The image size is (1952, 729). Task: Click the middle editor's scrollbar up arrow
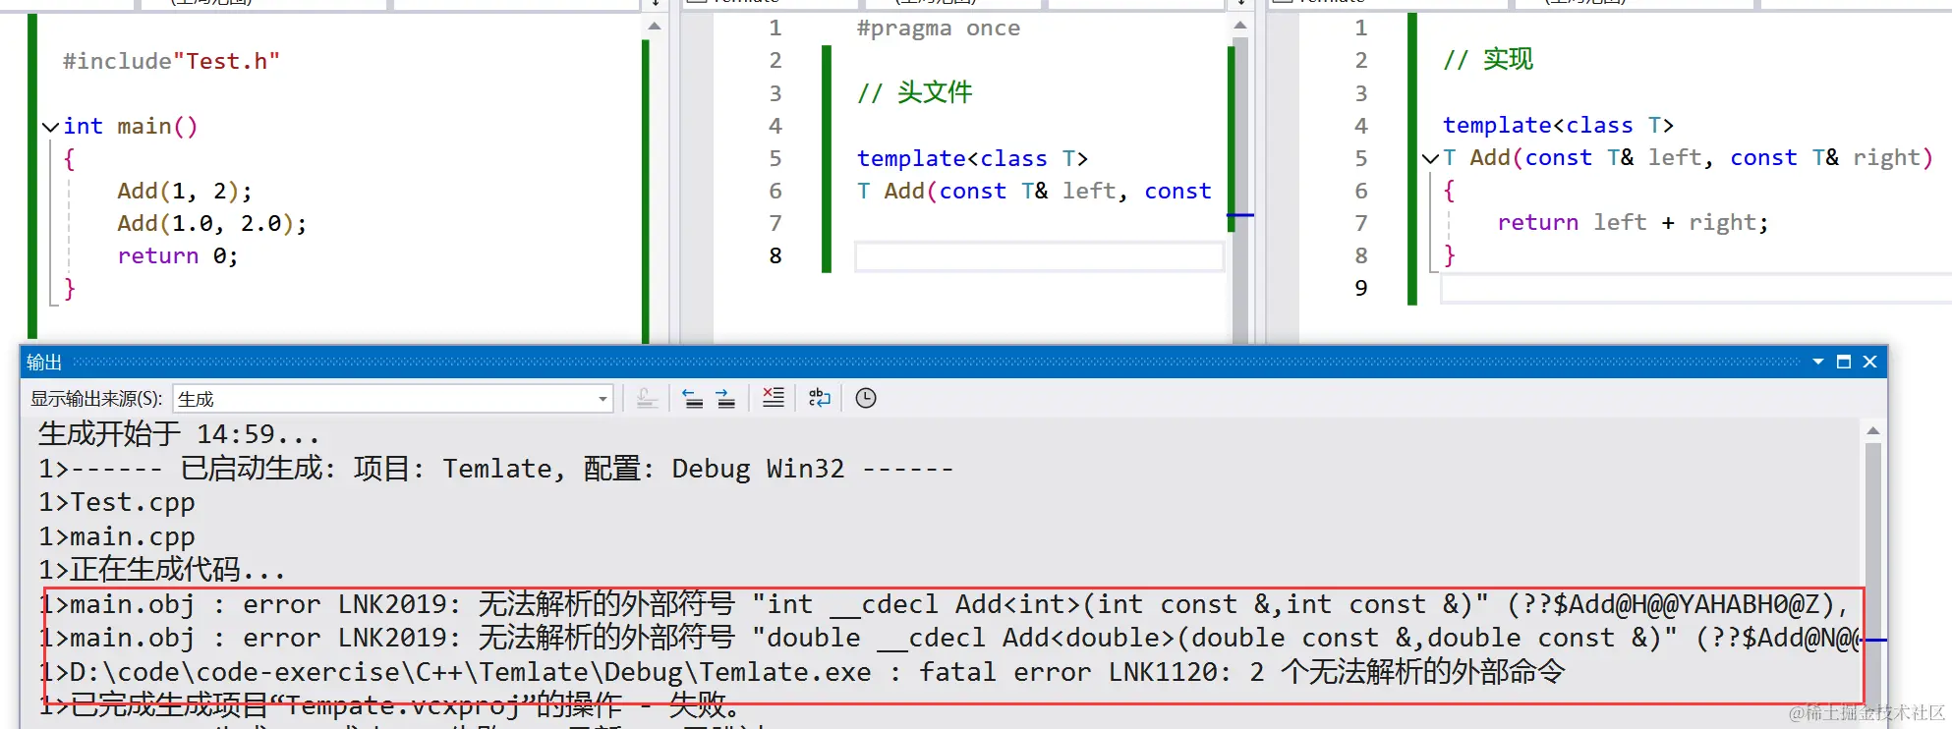pos(1240,27)
